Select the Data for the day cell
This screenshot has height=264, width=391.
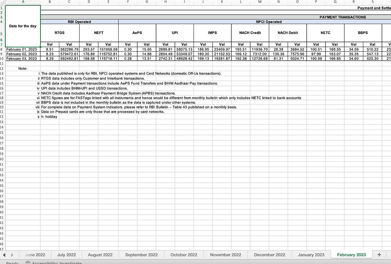point(23,26)
